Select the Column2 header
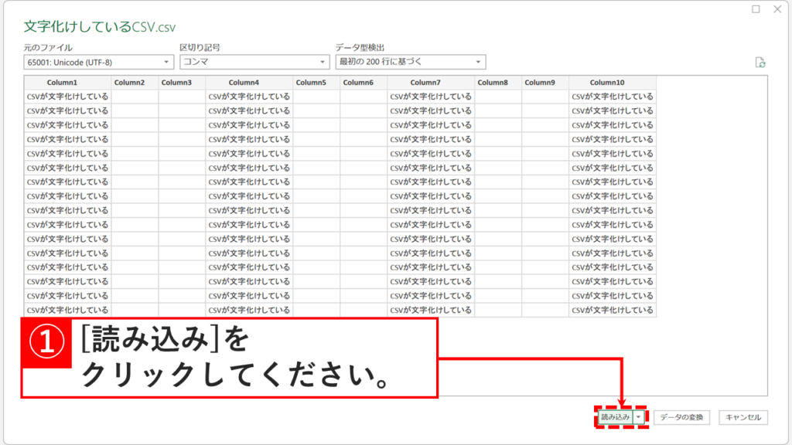 coord(130,82)
